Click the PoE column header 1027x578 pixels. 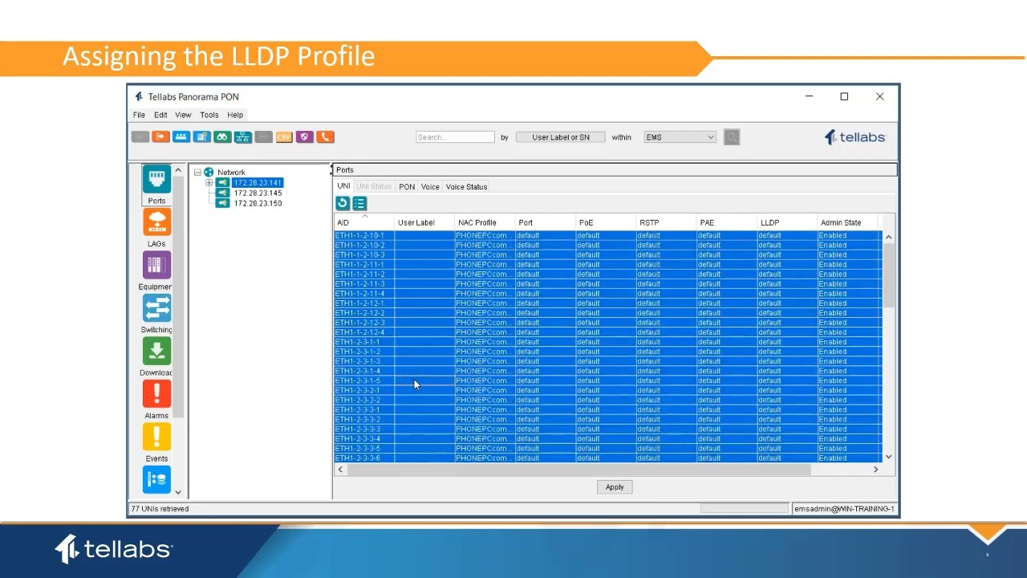606,222
